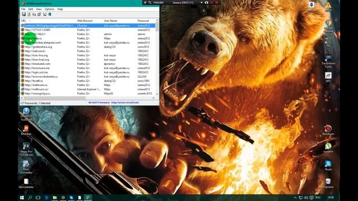358x201 pixels.
Task: Open the View menu
Action: click(39, 9)
